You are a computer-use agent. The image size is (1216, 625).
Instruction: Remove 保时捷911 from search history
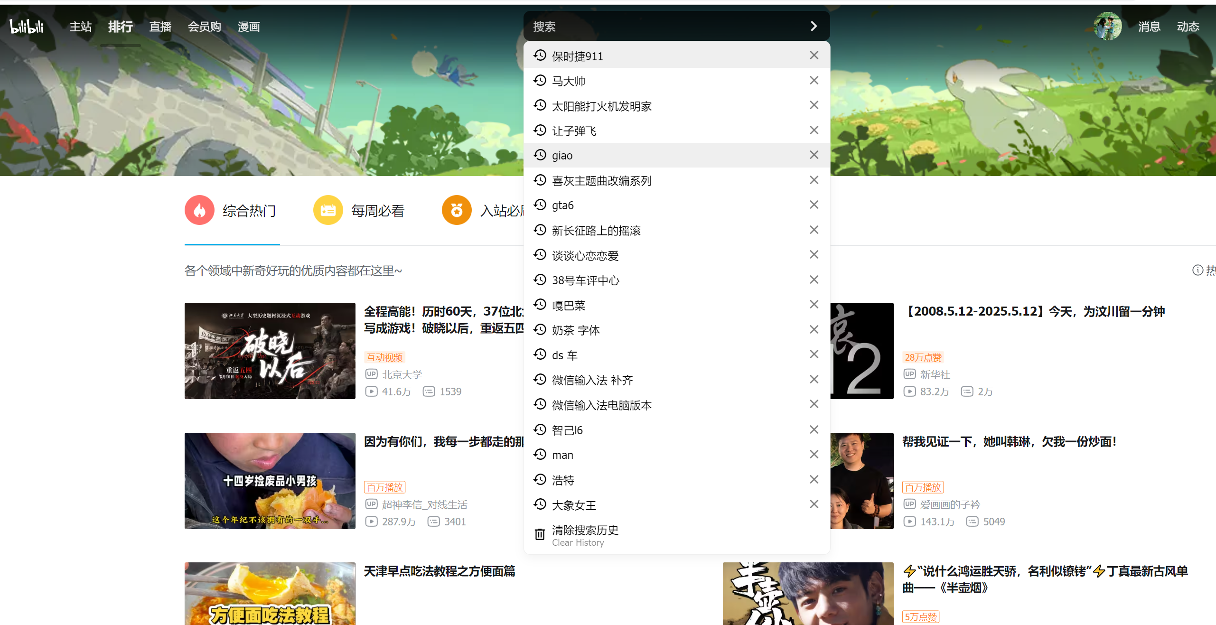[x=814, y=56]
